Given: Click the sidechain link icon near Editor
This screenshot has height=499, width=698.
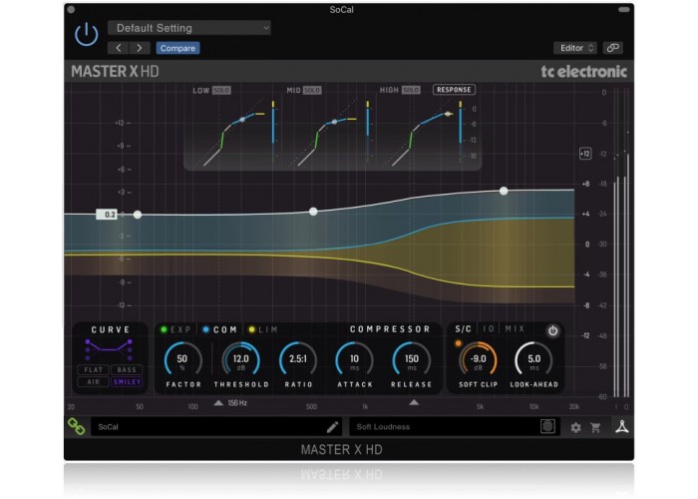Looking at the screenshot, I should [x=613, y=48].
